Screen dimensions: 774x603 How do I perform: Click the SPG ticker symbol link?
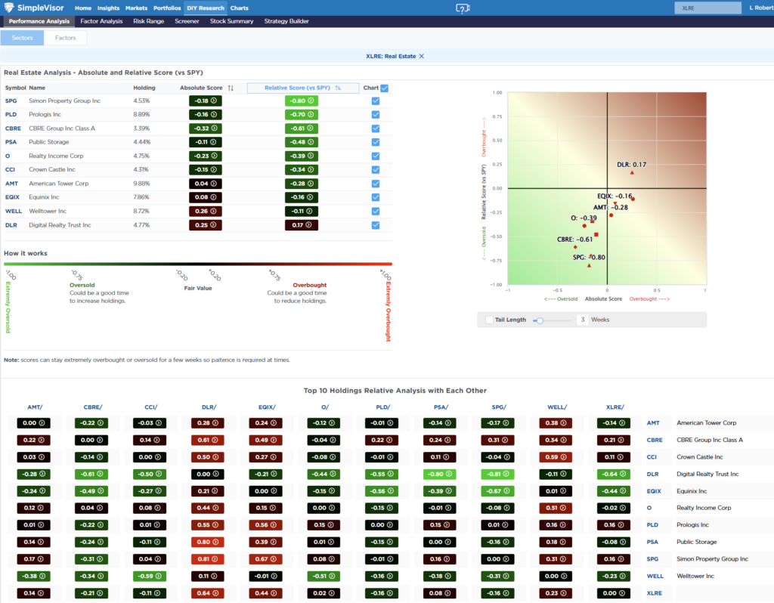(x=11, y=100)
